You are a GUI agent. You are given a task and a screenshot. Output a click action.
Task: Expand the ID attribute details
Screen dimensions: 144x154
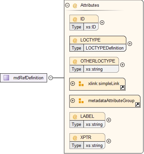tap(102, 22)
